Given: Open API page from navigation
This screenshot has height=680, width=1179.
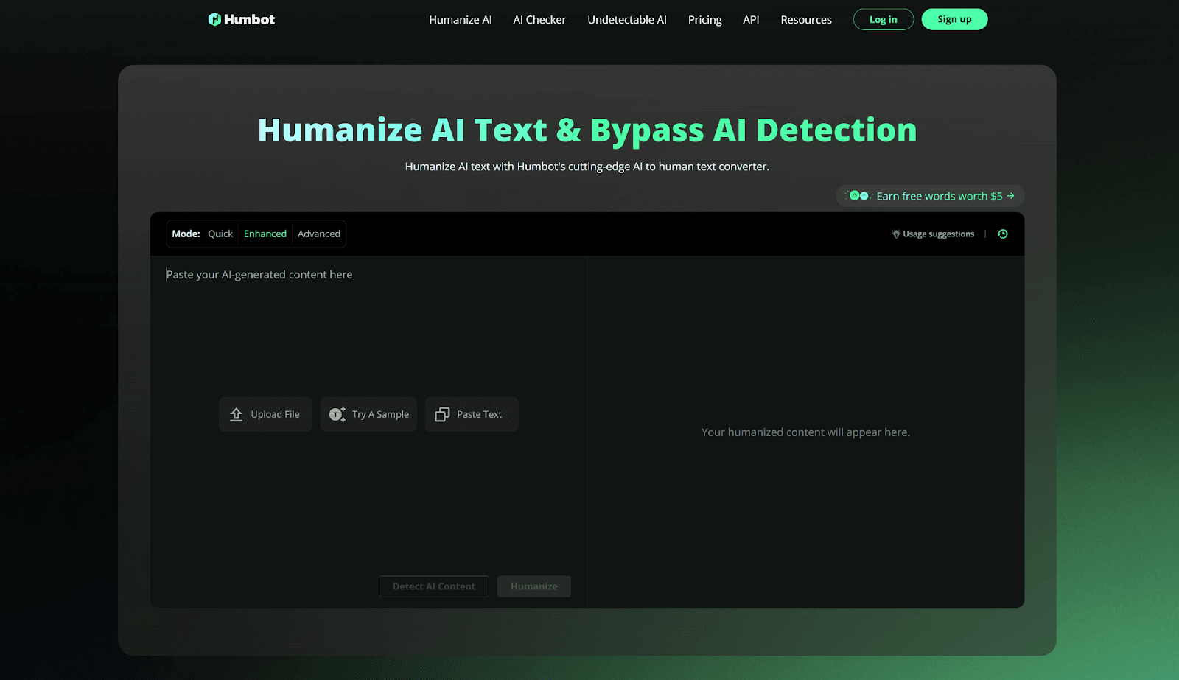Looking at the screenshot, I should (751, 20).
